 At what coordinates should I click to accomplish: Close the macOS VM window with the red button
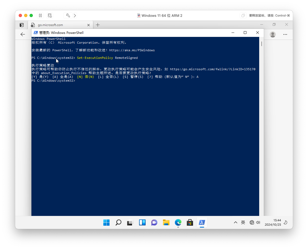pos(20,15)
